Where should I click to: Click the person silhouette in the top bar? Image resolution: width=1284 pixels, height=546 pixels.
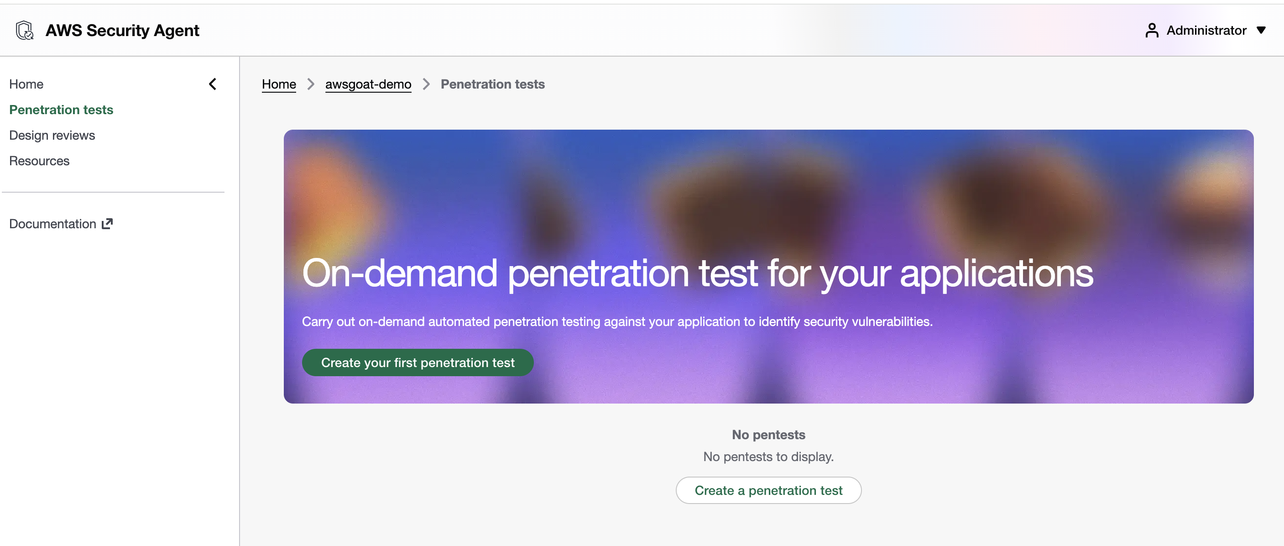tap(1152, 30)
